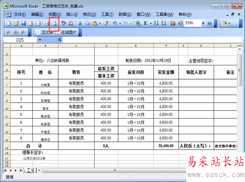The height and width of the screenshot is (182, 245).
Task: Open the 格式(O) menu
Action: [89, 15]
